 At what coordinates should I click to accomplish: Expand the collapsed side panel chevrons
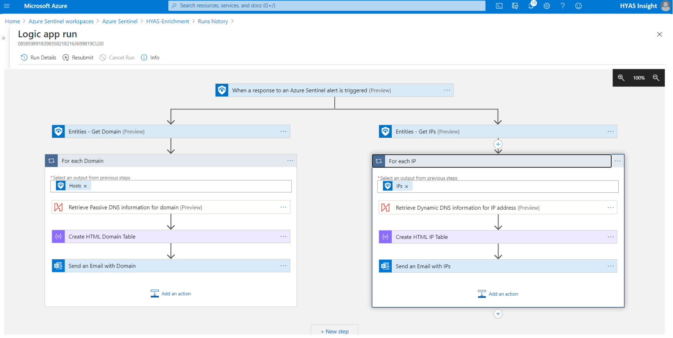(4, 38)
